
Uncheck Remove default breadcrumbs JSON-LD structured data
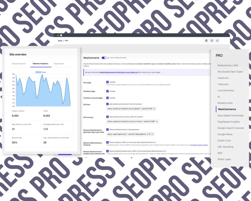[x=107, y=151]
